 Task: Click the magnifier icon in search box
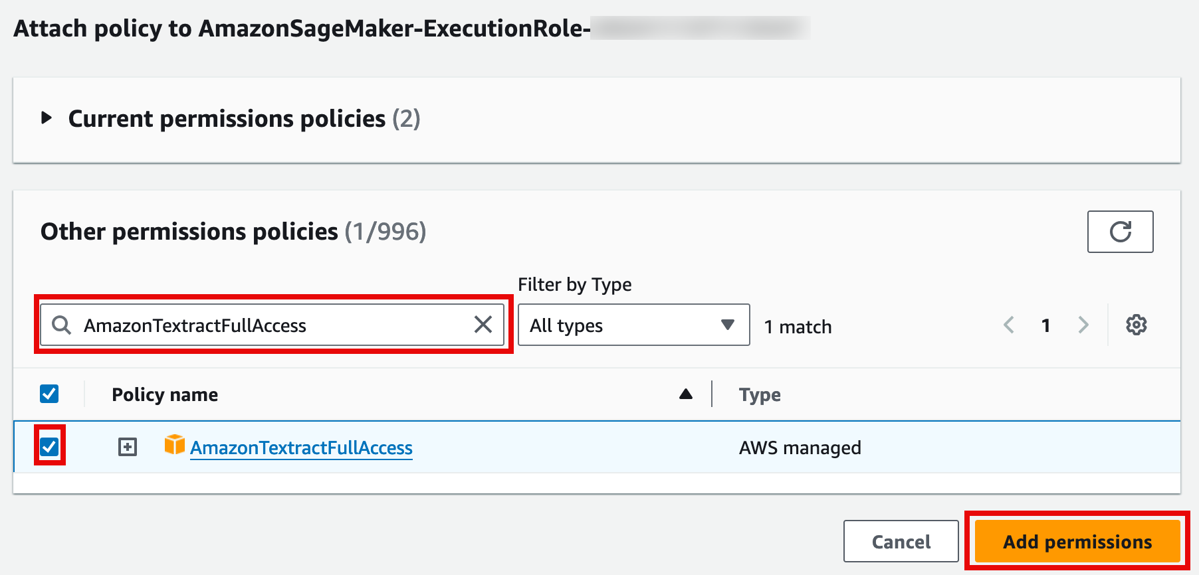click(62, 325)
